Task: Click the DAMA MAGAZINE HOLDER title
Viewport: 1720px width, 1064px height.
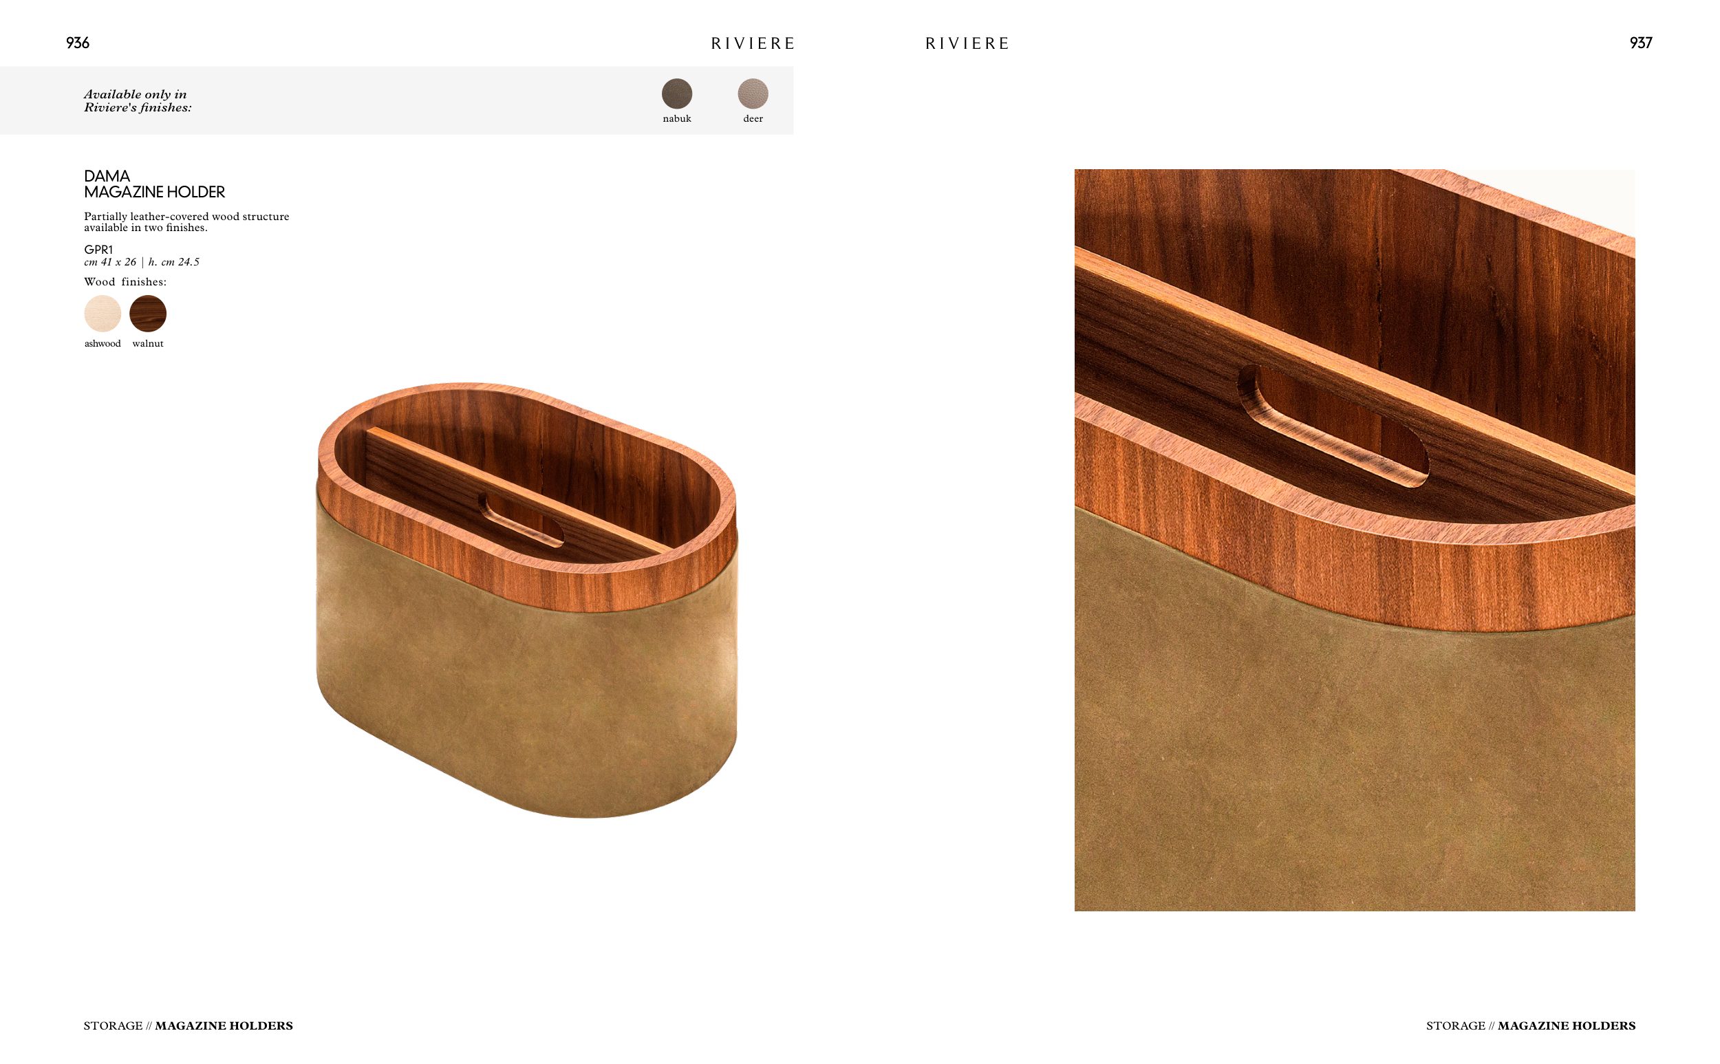Action: [154, 184]
